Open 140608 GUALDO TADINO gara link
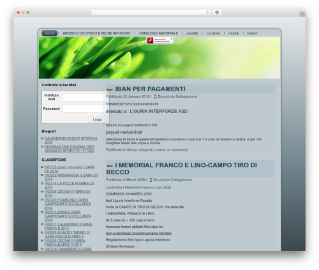This screenshot has height=270, width=319. click(x=68, y=234)
